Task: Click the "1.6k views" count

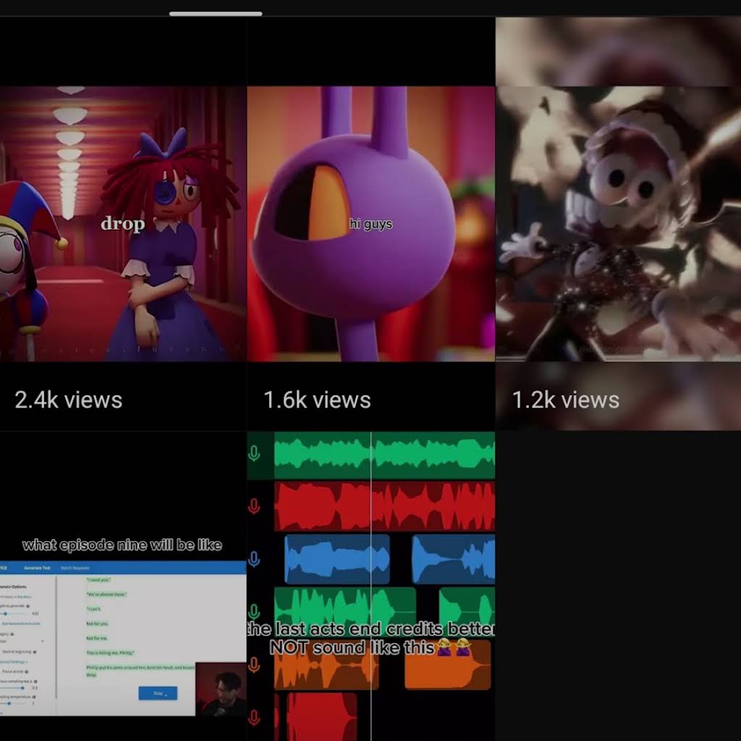Action: [x=317, y=400]
